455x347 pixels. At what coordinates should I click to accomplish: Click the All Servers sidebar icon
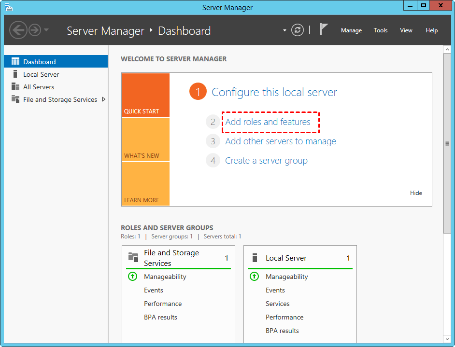click(15, 87)
